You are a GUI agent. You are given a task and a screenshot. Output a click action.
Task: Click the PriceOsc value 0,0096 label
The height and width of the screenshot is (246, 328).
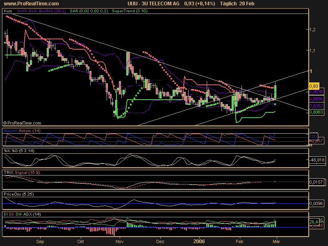pos(316,203)
